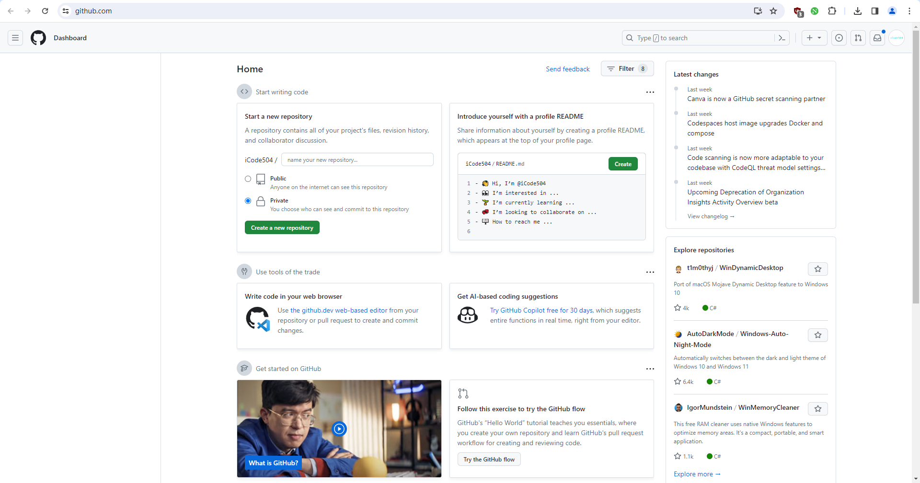
Task: Click the Send feedback link
Action: pyautogui.click(x=568, y=69)
